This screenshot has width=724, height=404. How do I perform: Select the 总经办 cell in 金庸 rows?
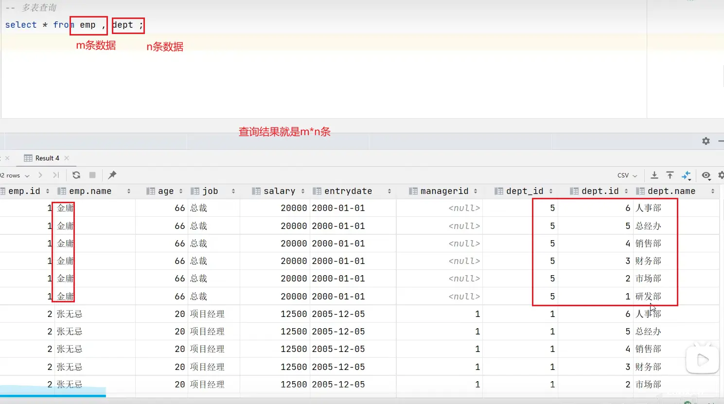coord(648,226)
